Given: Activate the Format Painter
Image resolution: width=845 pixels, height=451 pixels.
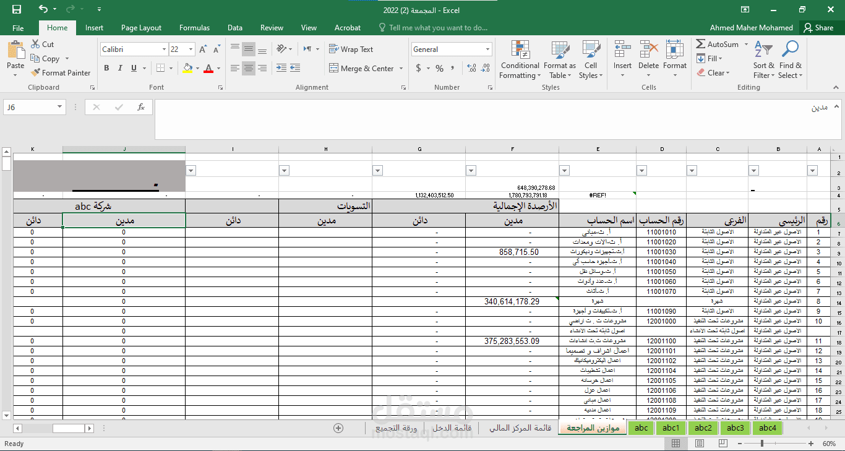Looking at the screenshot, I should coord(60,73).
